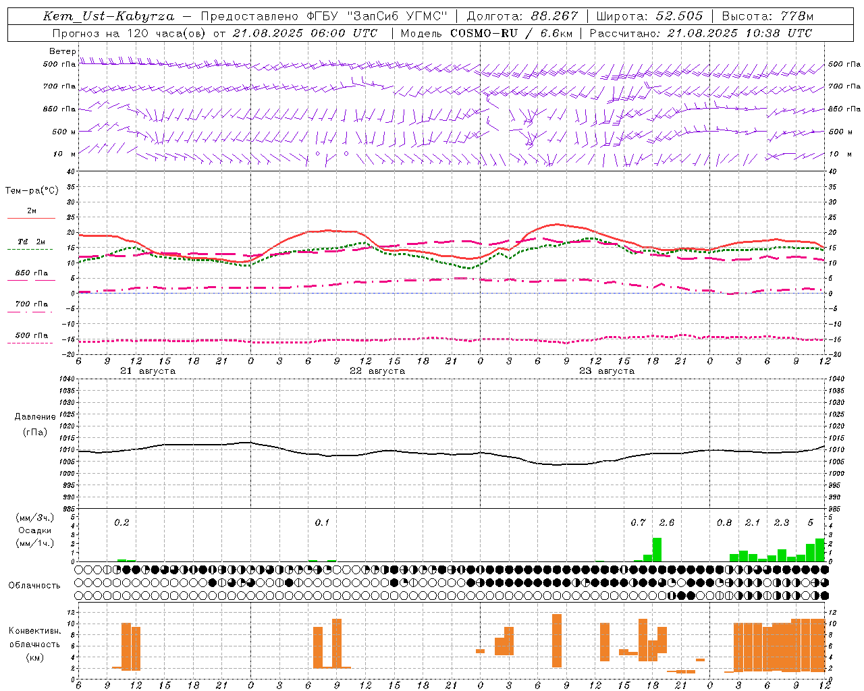Click the Конвективн. convective cloud label
The height and width of the screenshot is (691, 864).
34,631
